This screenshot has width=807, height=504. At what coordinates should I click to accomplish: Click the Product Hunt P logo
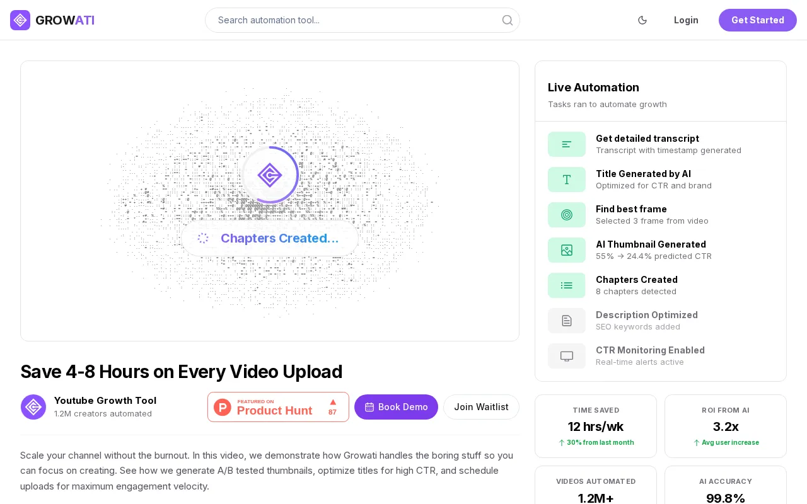click(x=223, y=407)
